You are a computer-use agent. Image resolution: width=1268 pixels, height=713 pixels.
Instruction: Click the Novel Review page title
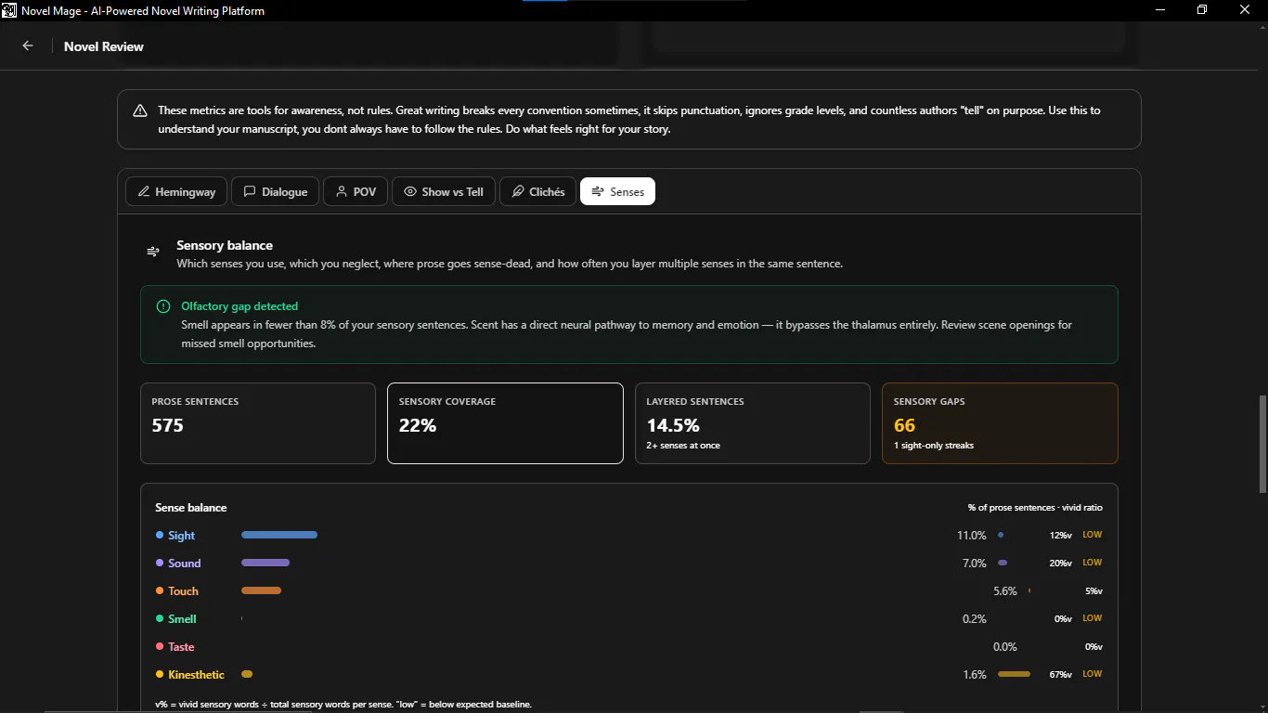pyautogui.click(x=104, y=46)
